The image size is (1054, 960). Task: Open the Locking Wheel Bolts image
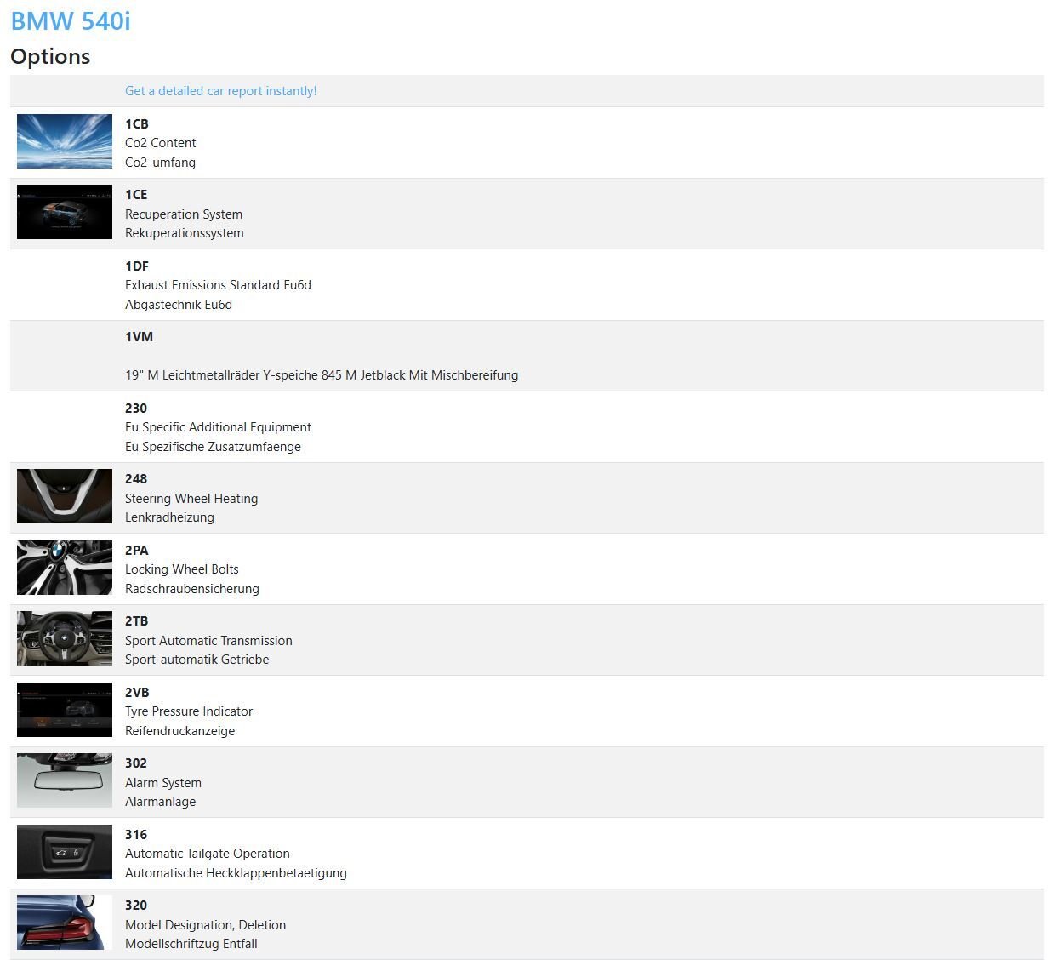point(65,568)
